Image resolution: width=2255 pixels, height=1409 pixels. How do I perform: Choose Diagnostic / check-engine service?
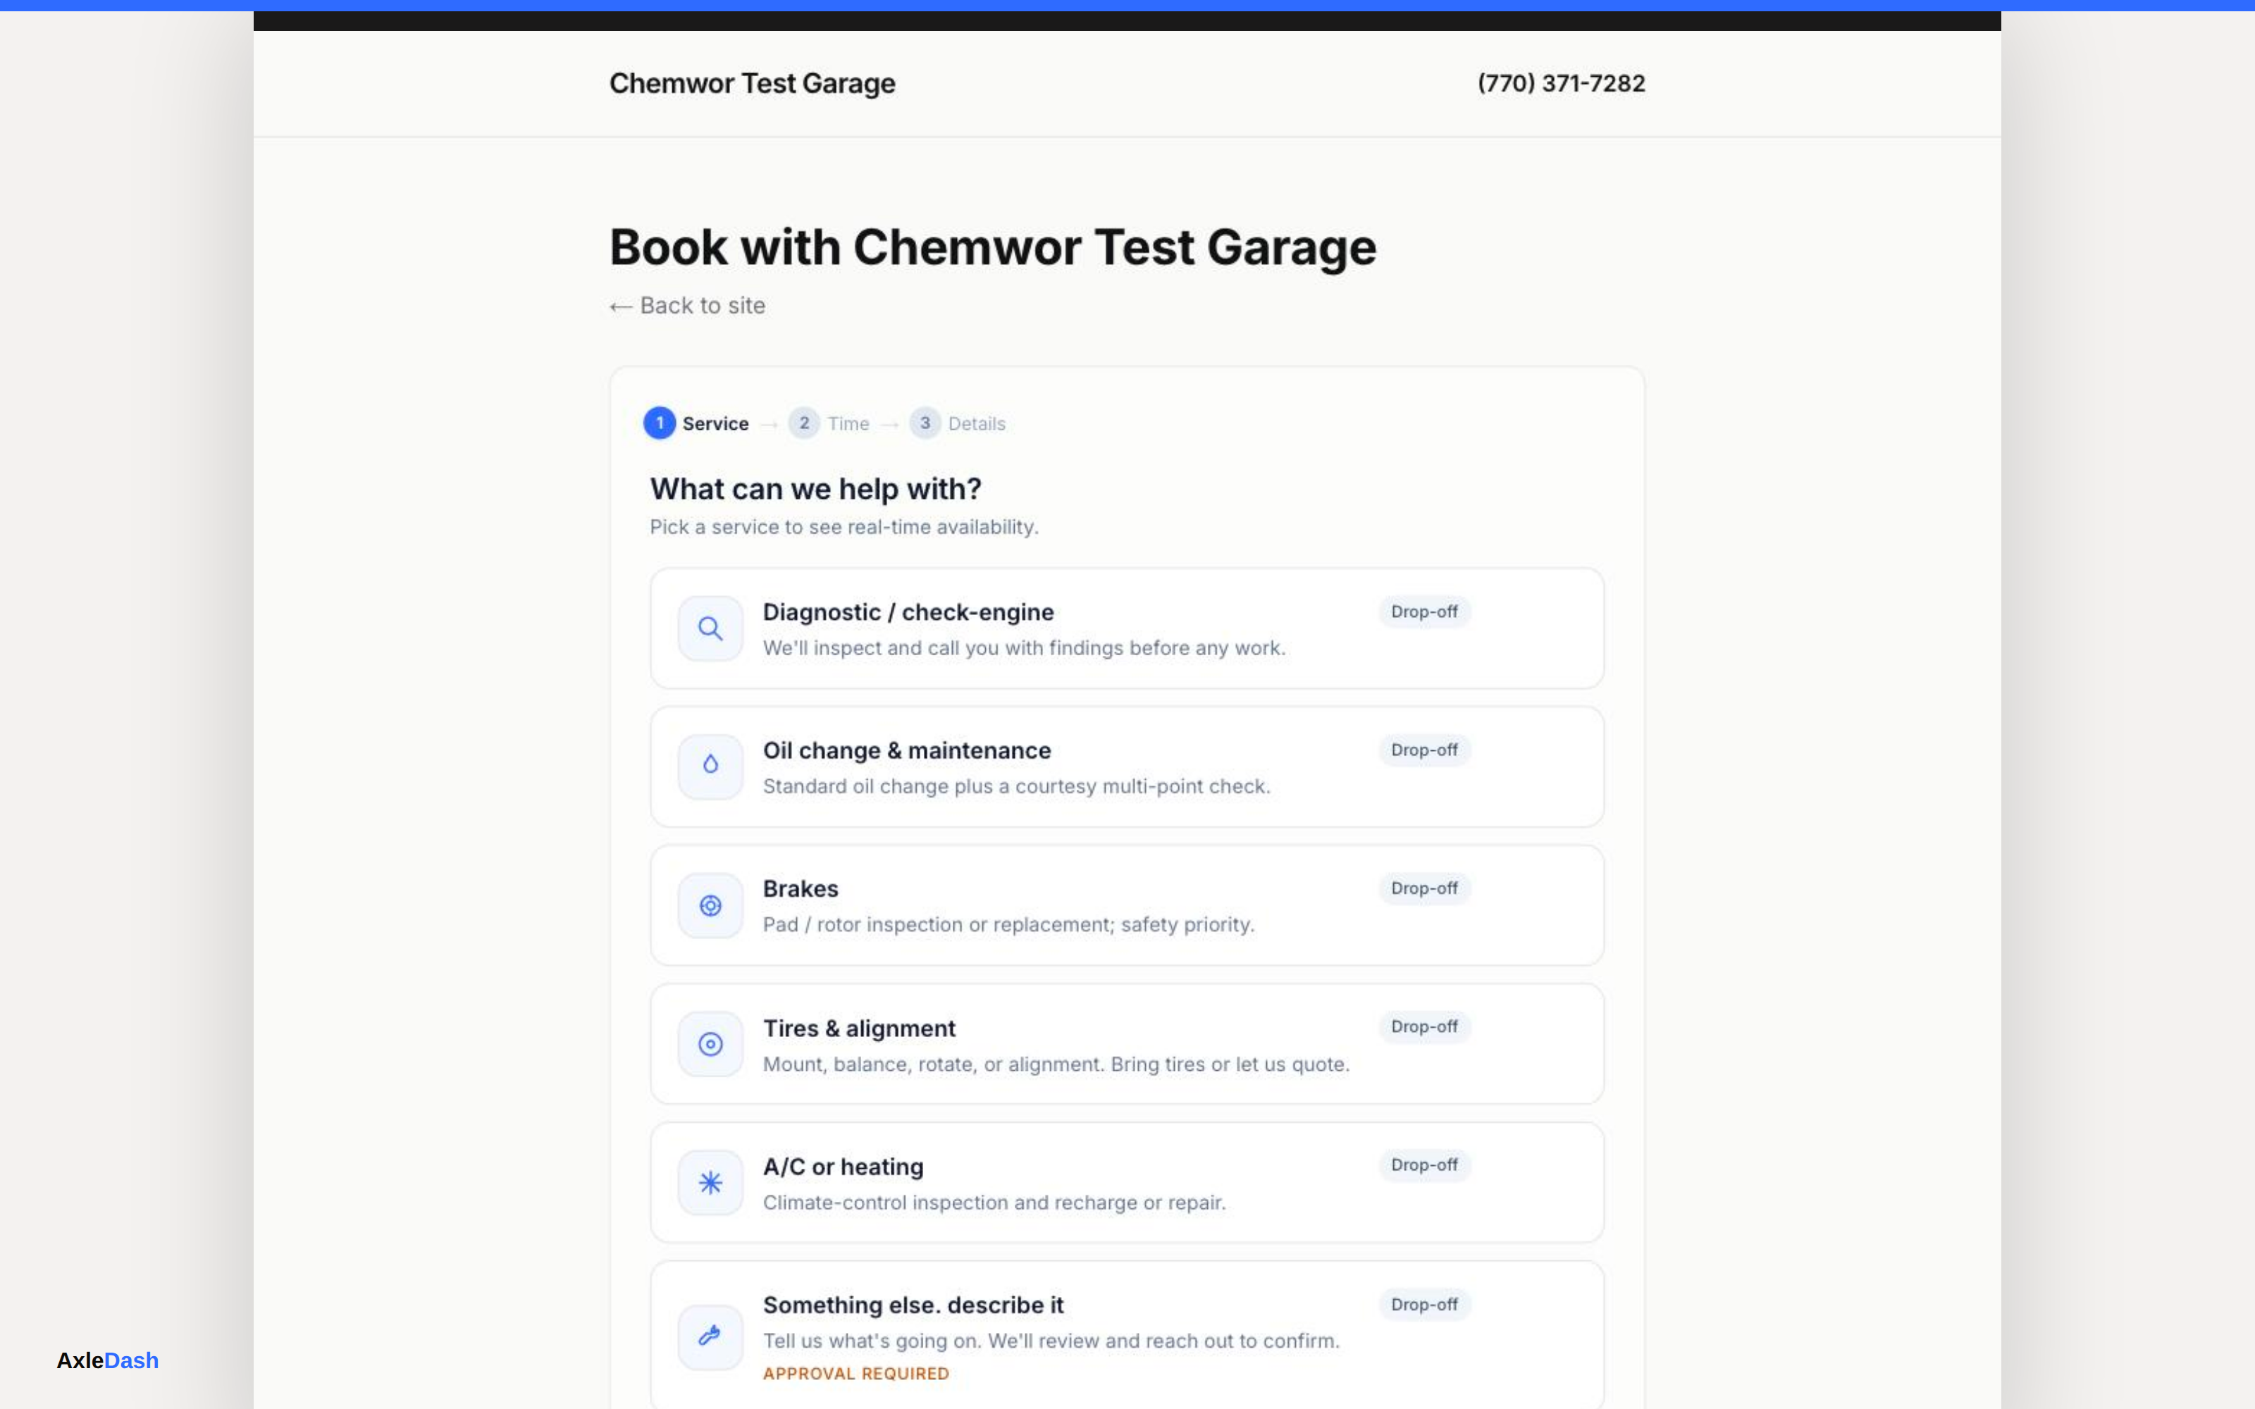tap(1127, 629)
